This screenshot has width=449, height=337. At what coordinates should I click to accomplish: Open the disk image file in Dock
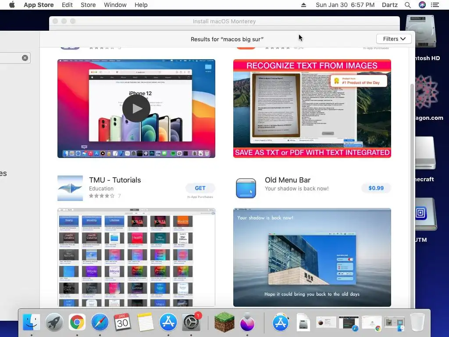[303, 322]
